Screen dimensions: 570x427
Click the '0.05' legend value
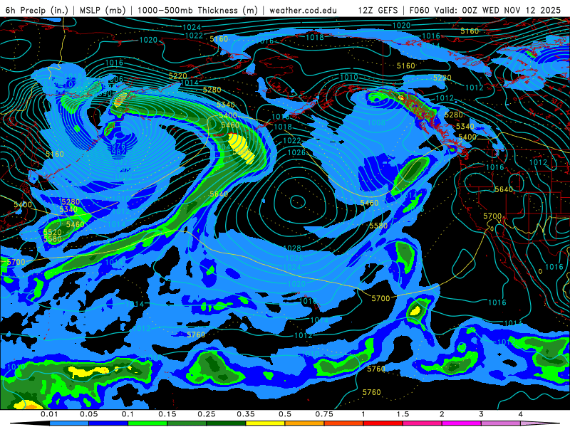[x=88, y=414]
